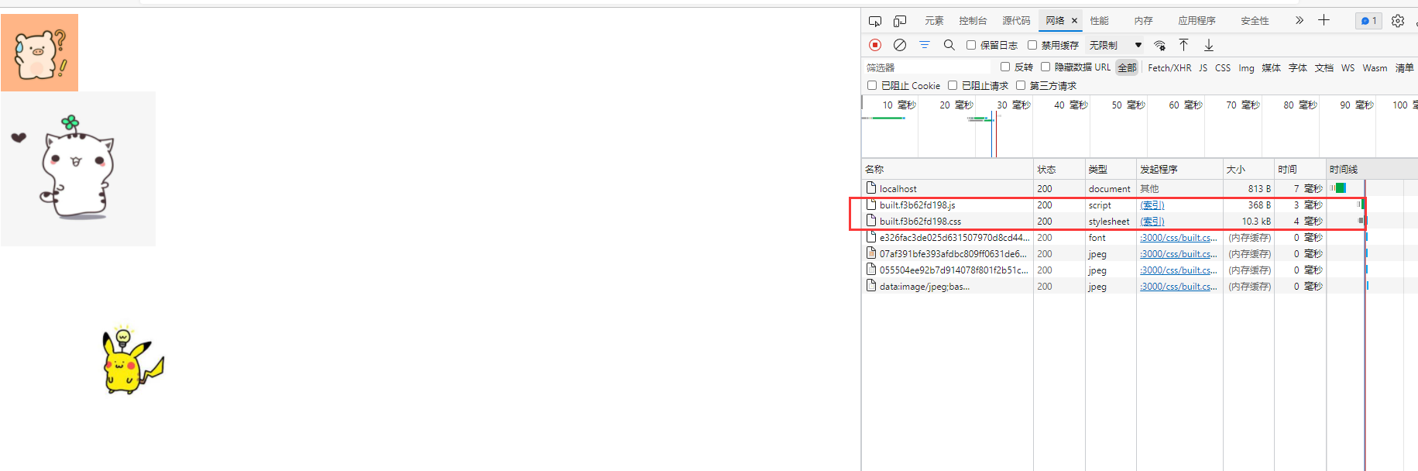
Task: Filter requests by WS type
Action: pos(1348,67)
